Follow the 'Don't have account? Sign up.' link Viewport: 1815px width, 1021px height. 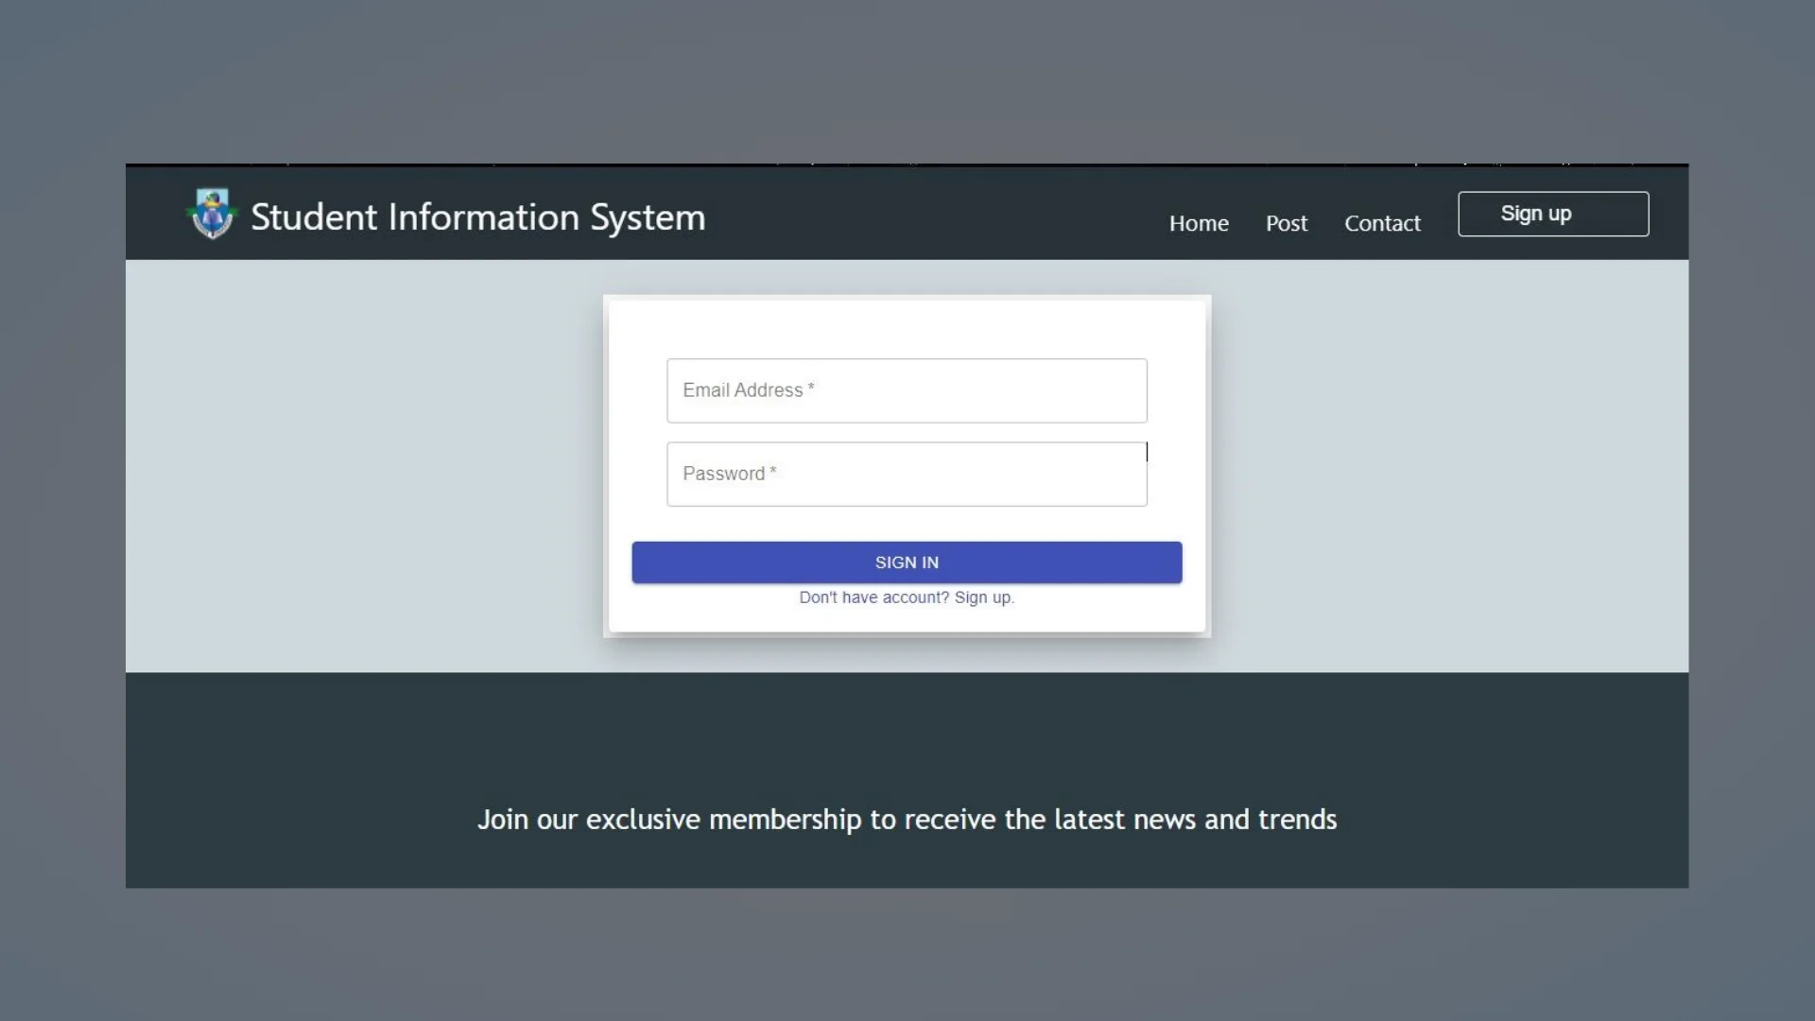pos(906,597)
